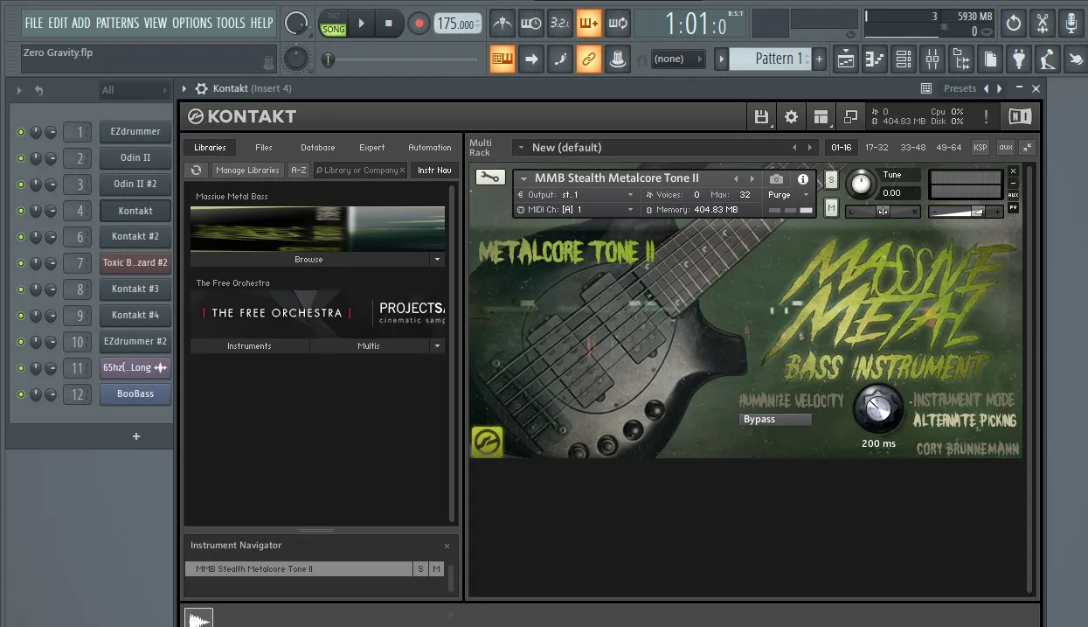Open the MIDI Ch [A] 1 dropdown

point(577,210)
